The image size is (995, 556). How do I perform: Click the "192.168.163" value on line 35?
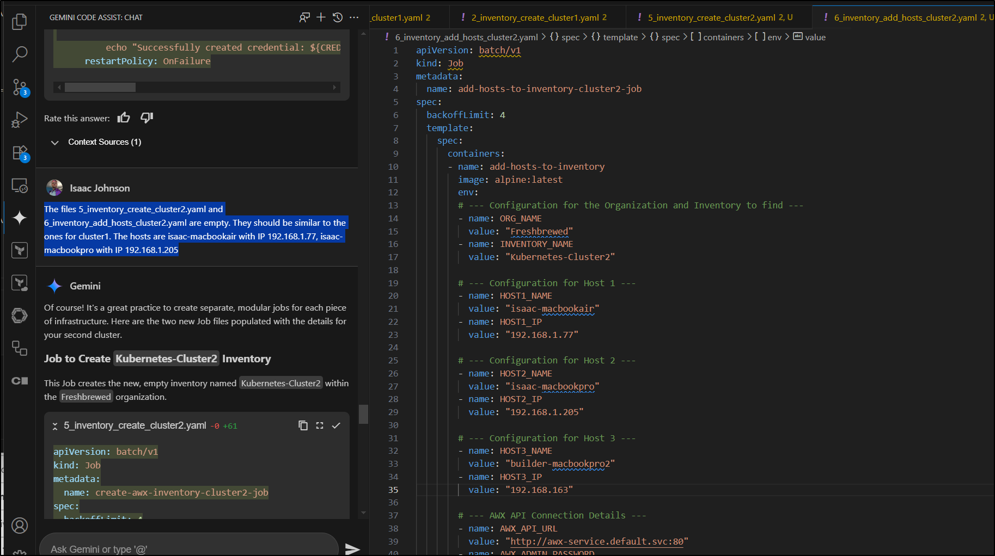pyautogui.click(x=539, y=490)
